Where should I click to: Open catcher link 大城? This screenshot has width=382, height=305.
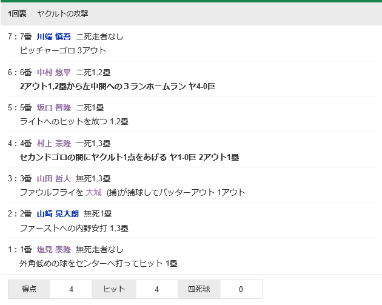coord(94,192)
